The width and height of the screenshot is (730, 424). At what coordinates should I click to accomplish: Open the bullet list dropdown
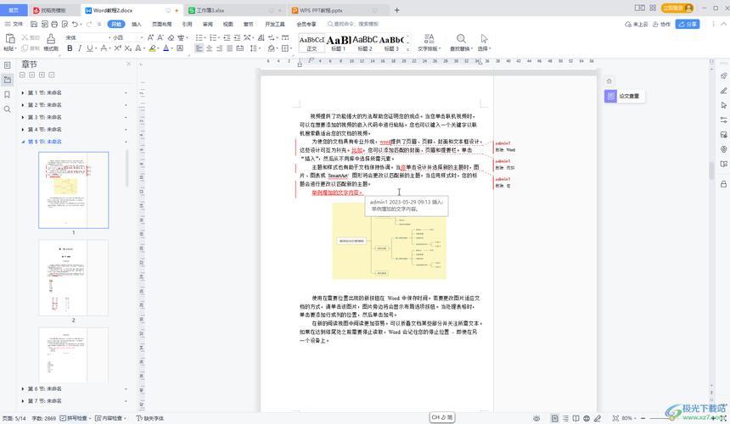click(205, 37)
